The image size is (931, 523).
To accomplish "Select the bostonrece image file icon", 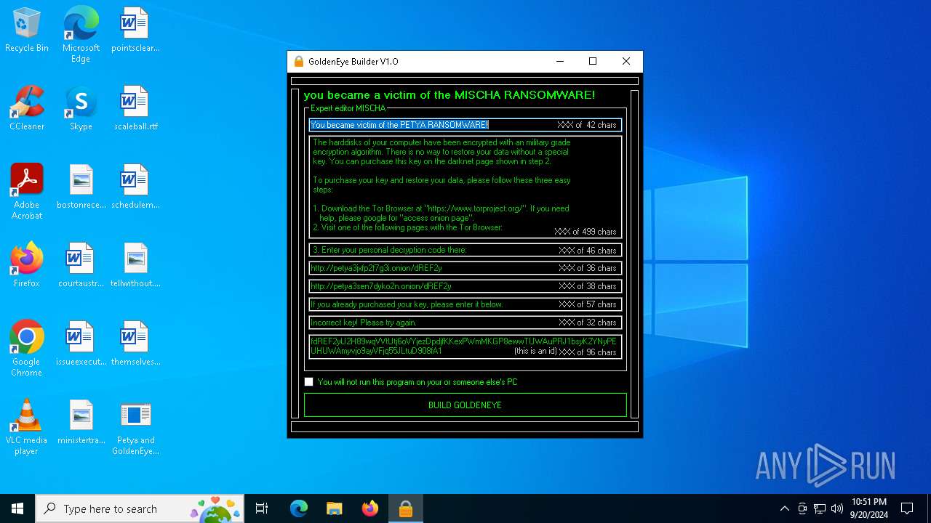I will (81, 187).
